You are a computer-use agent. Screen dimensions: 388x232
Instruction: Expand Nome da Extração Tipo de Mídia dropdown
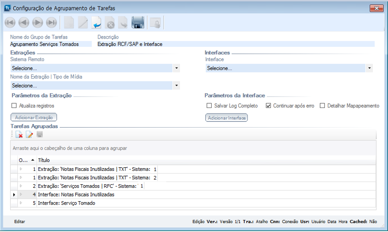[x=177, y=85]
